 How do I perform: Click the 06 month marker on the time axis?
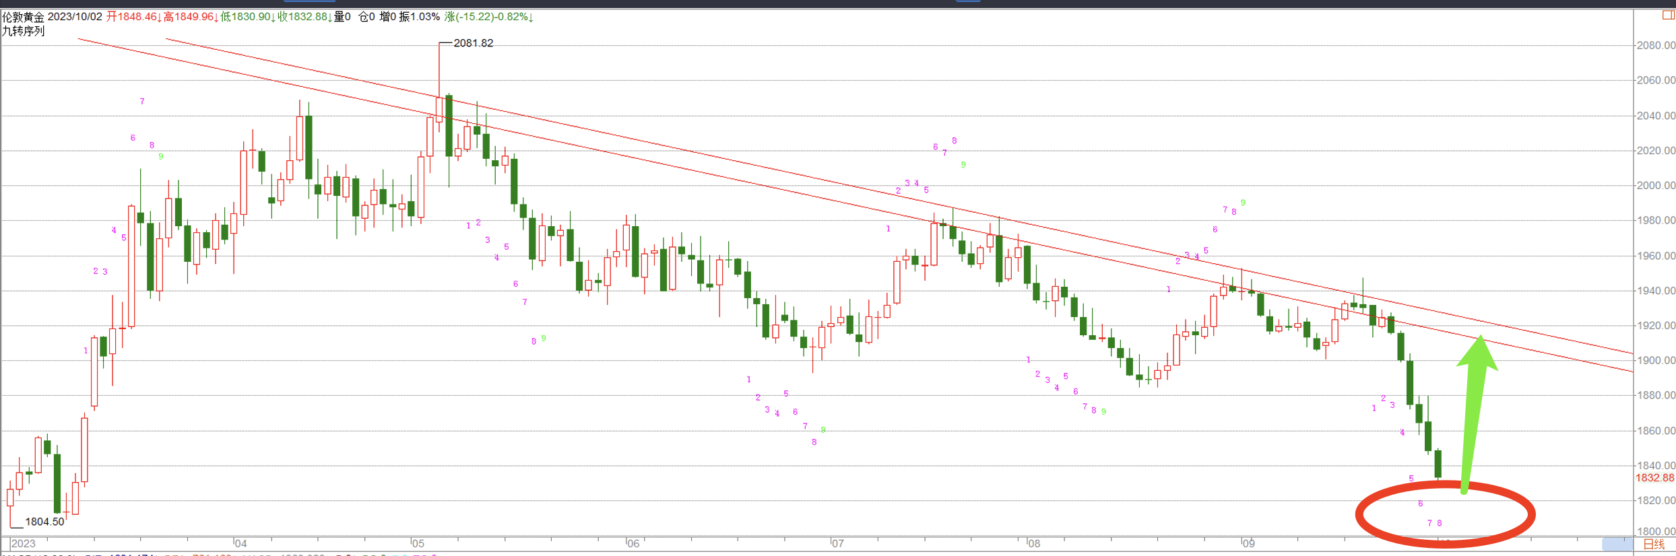(x=633, y=544)
